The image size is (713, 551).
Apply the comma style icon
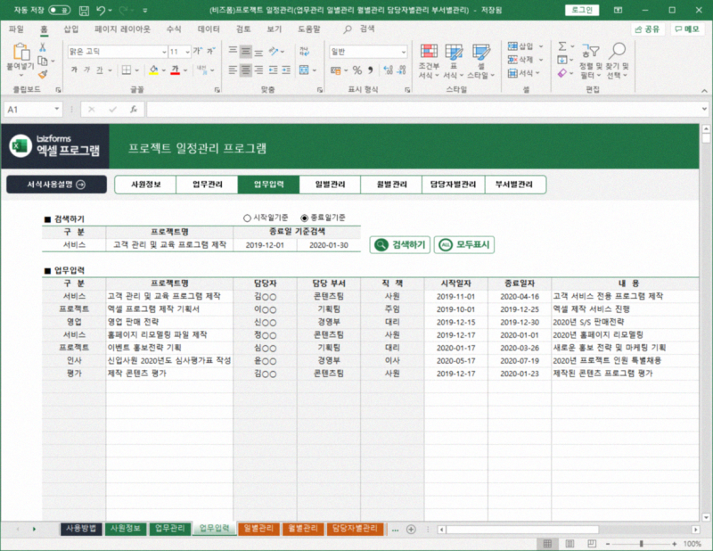371,70
